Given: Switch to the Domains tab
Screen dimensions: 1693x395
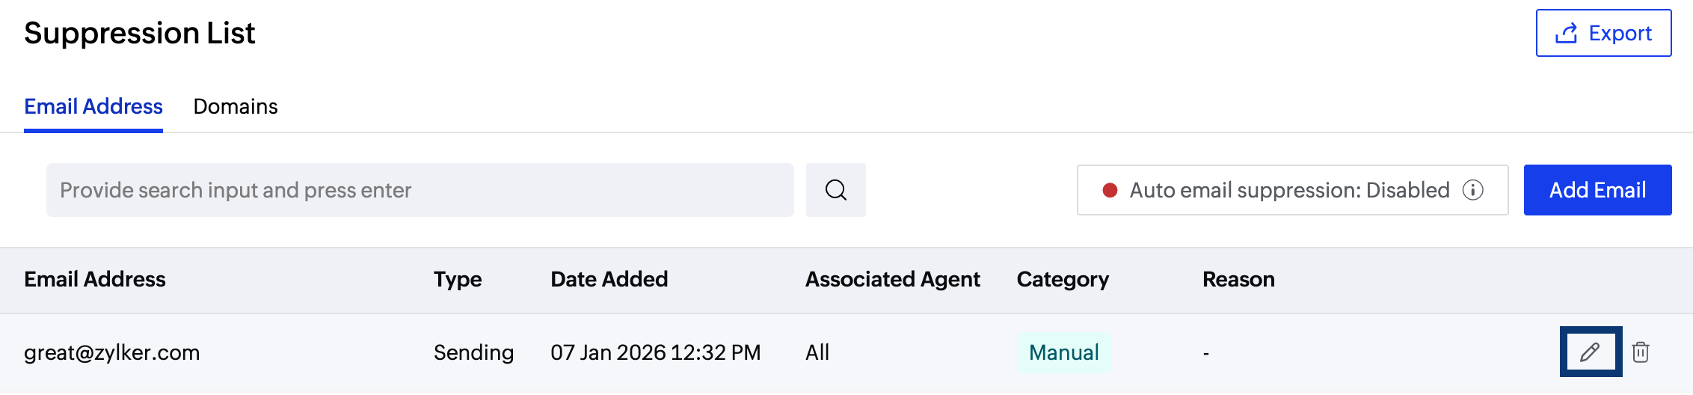Looking at the screenshot, I should [235, 106].
